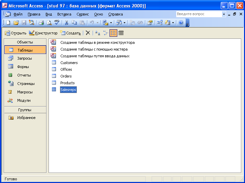This screenshot has height=183, width=245.
Task: Expand the Undo dropdown arrow
Action: click(x=97, y=23)
